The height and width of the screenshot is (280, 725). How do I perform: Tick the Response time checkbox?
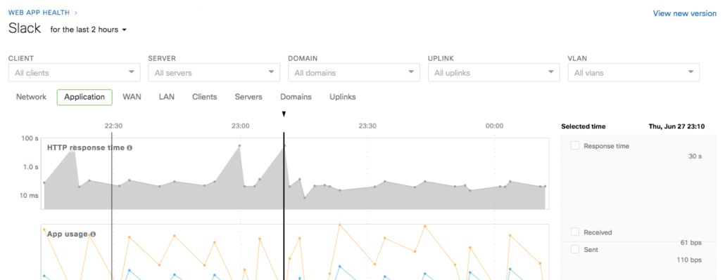575,145
